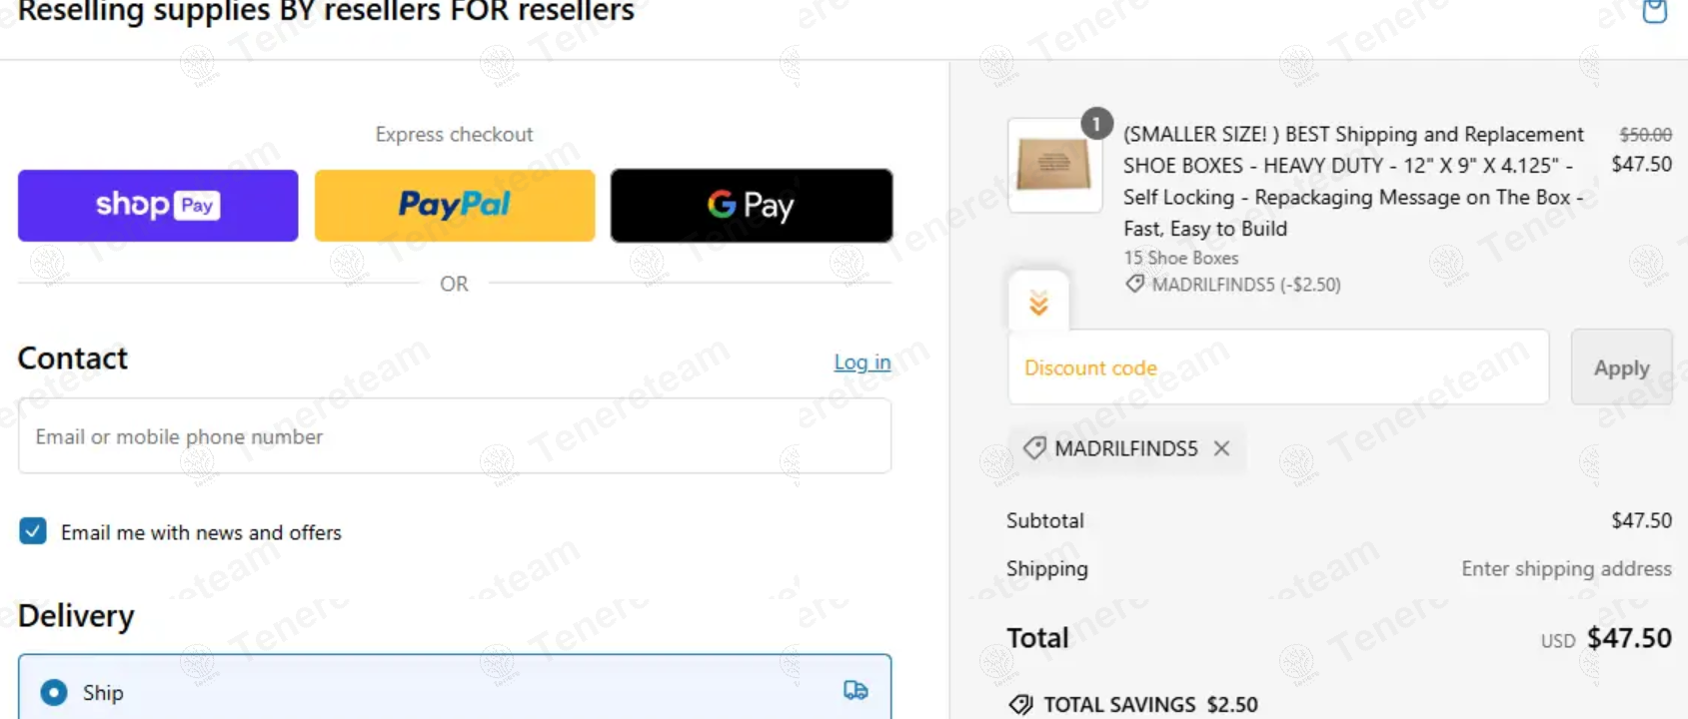Click the small tag icon under 15 Shoe Boxes
The image size is (1688, 719).
[x=1134, y=284]
